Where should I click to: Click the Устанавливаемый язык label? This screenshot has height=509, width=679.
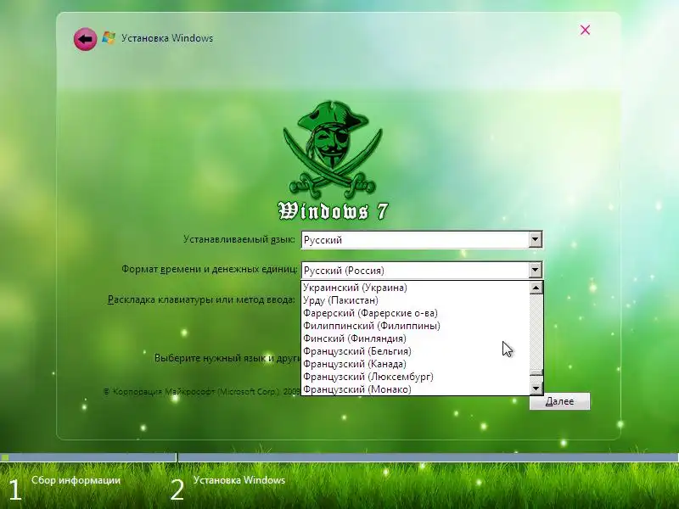pos(239,239)
